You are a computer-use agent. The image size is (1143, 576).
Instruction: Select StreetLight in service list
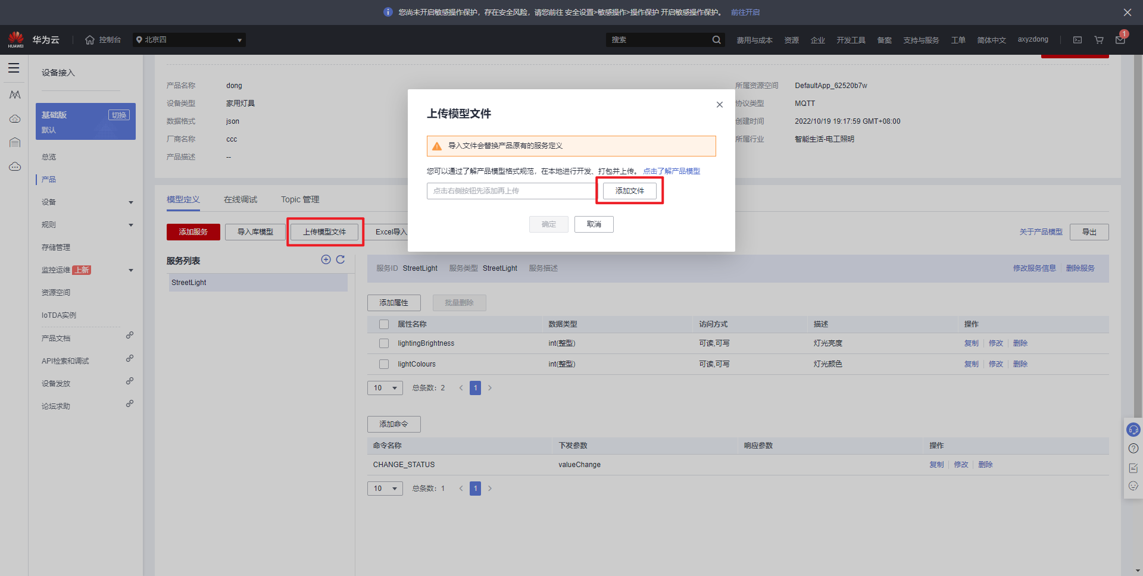(257, 283)
